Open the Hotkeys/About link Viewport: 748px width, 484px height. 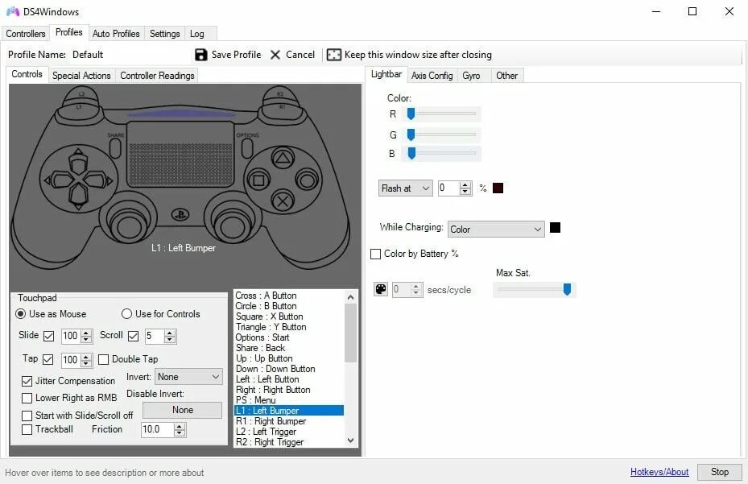coord(659,472)
